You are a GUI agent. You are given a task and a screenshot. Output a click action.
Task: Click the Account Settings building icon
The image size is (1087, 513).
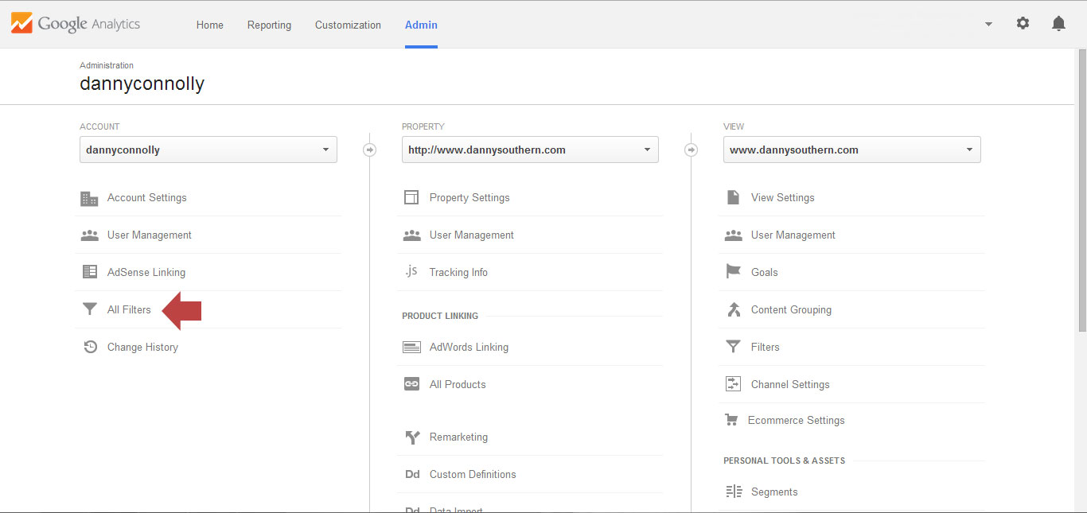(90, 198)
